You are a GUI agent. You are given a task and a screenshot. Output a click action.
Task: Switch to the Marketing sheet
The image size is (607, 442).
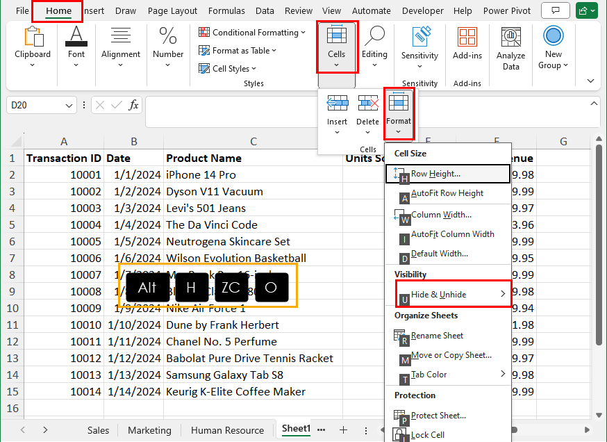click(149, 430)
